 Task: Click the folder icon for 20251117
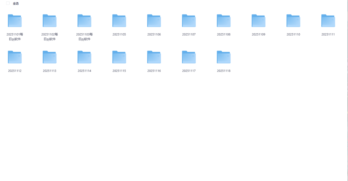click(x=189, y=57)
